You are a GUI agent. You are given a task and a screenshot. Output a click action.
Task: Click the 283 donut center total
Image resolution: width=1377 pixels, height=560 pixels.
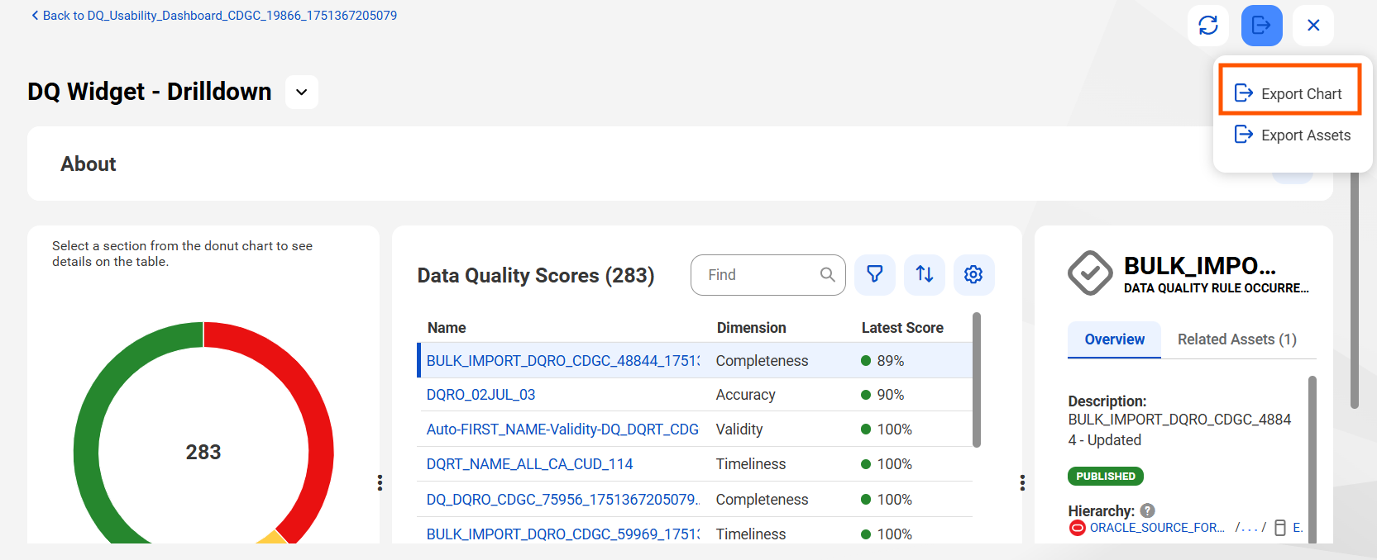click(x=203, y=452)
